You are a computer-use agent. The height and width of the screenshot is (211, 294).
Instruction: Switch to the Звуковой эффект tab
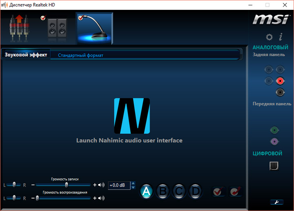pos(26,55)
